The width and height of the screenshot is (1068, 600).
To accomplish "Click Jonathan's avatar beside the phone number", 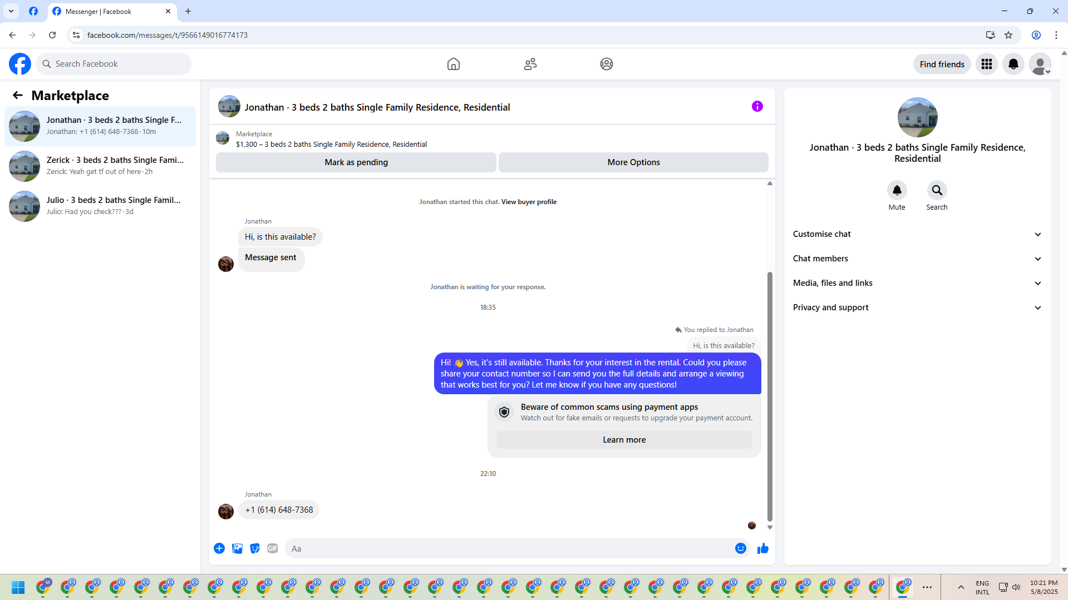I will pyautogui.click(x=226, y=511).
